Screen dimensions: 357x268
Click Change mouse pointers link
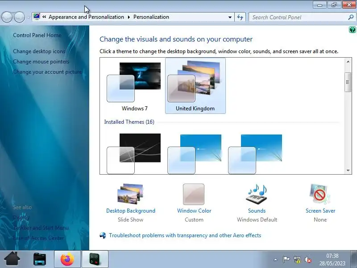[x=41, y=62]
